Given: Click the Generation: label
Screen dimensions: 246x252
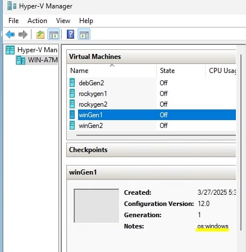Looking at the screenshot, I should (x=143, y=215).
